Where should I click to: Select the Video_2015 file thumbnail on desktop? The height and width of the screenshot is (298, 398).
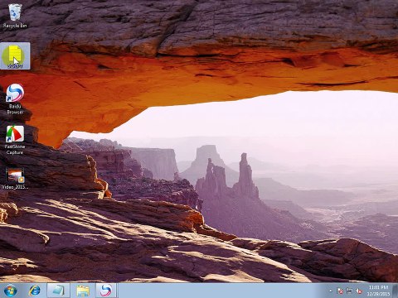(15, 179)
